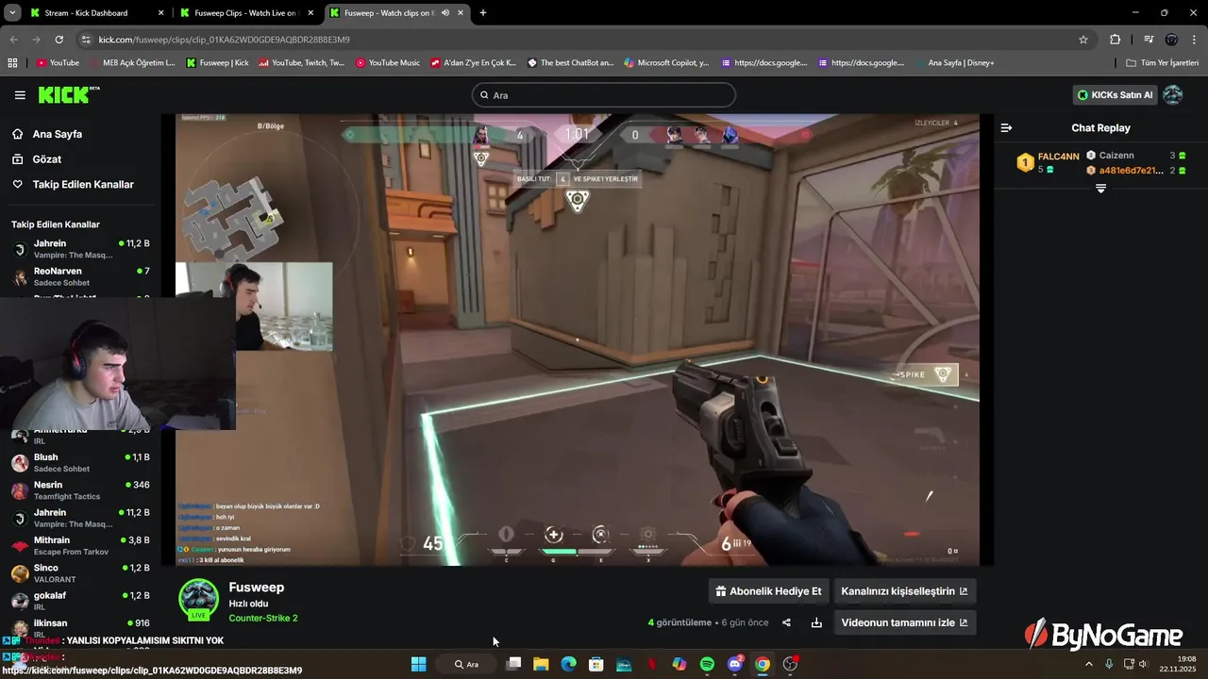Open the Blush channel in the sidebar

click(x=80, y=463)
